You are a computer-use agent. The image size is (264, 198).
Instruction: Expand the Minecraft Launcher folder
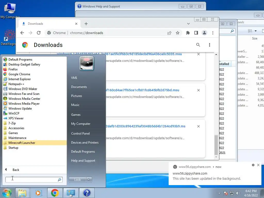(35, 143)
